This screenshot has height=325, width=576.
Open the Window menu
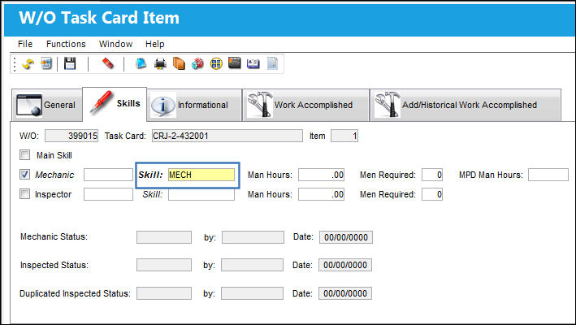(115, 44)
